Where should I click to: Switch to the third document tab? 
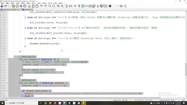click(28, 10)
